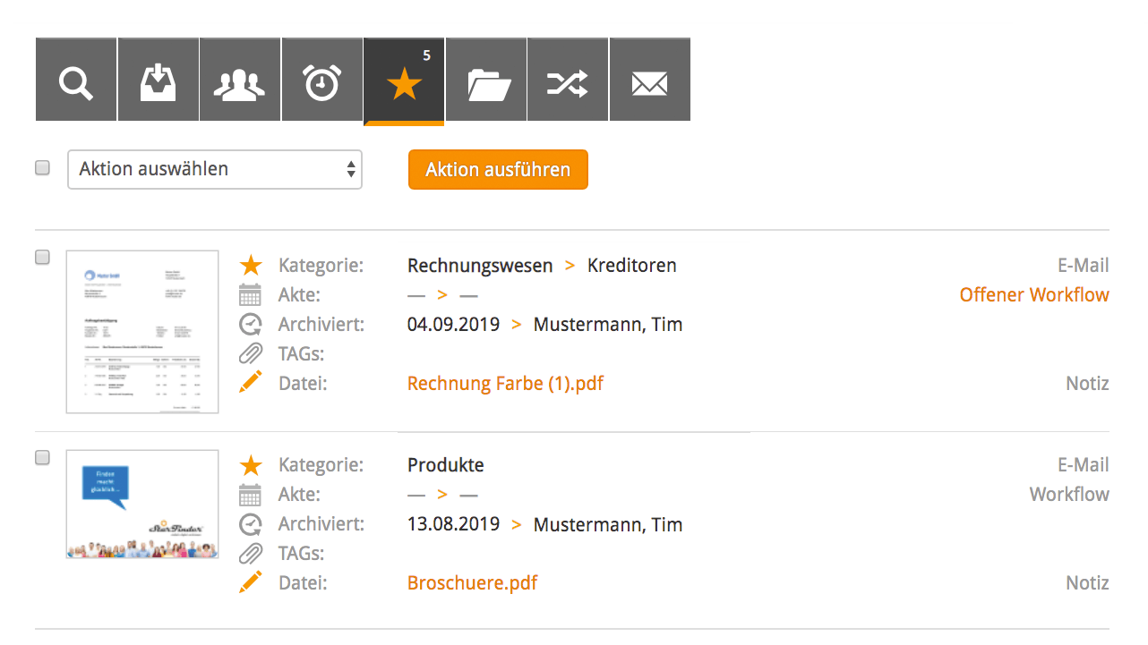Open the shuffle arrows workflow tab
Screen dimensions: 1148x645
coord(568,80)
